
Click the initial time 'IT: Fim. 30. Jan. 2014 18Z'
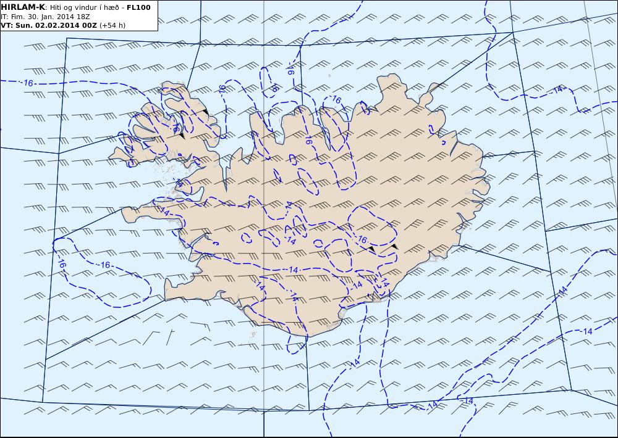pos(44,17)
